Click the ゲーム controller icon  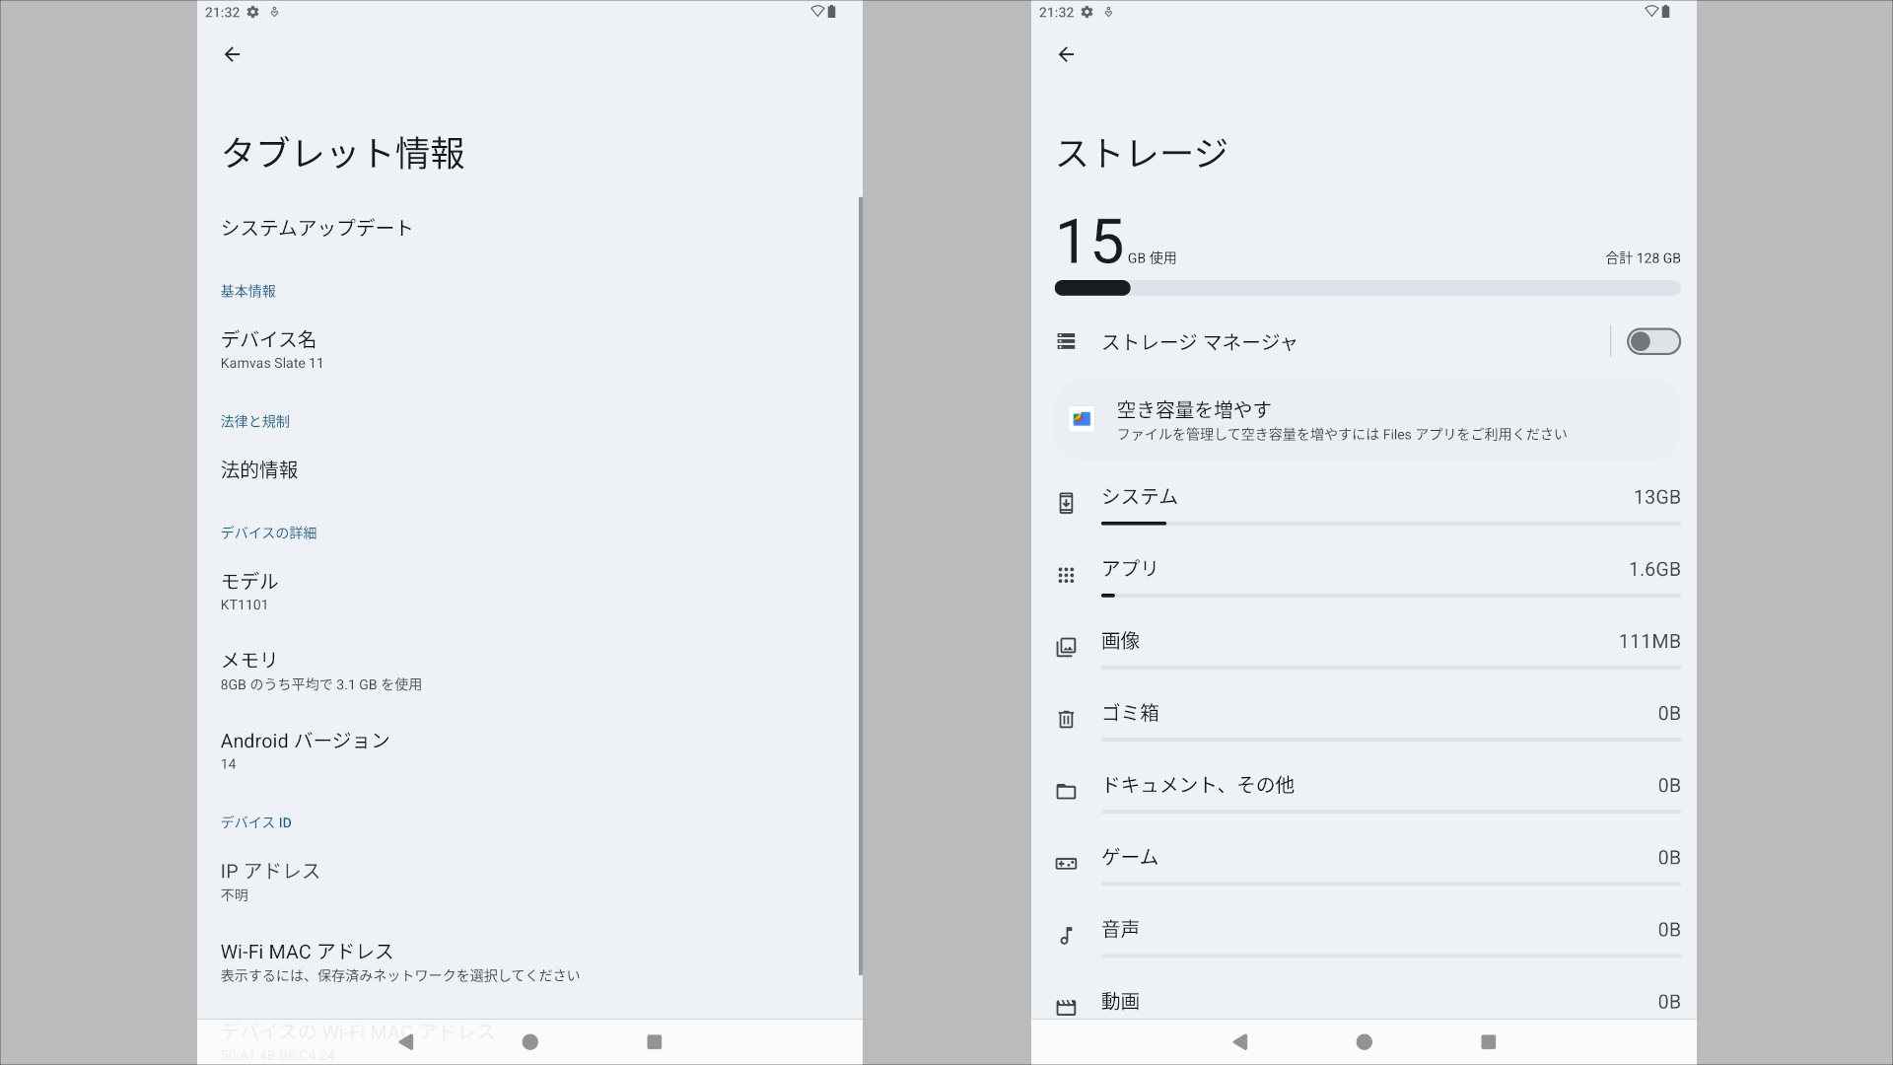[x=1066, y=863]
